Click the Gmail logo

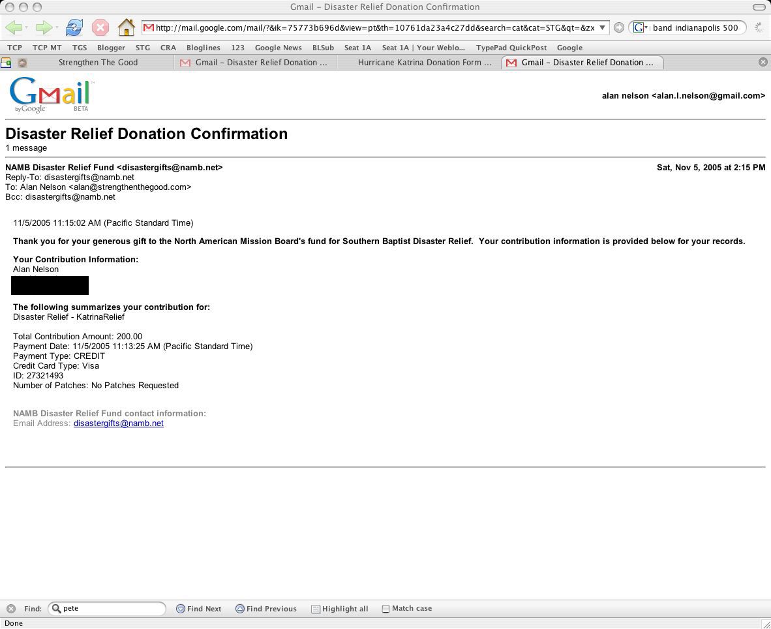pyautogui.click(x=51, y=95)
